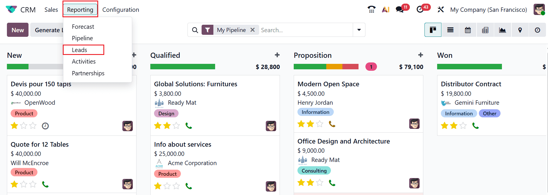Click the Consulting tag on Office Design card
The image size is (548, 195).
click(314, 171)
